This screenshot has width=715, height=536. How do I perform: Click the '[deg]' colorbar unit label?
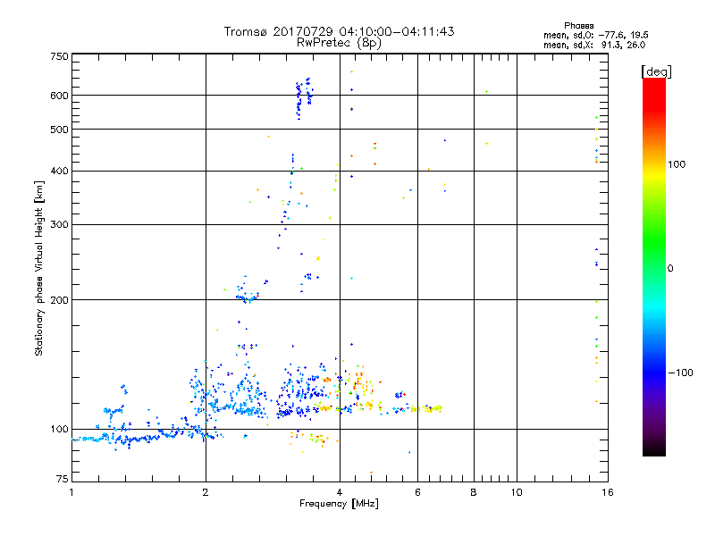656,71
